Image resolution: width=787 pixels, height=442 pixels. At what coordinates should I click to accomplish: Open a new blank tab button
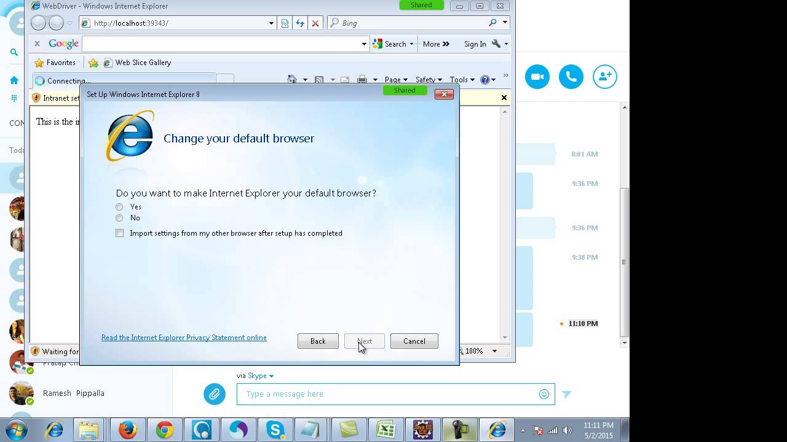[226, 80]
